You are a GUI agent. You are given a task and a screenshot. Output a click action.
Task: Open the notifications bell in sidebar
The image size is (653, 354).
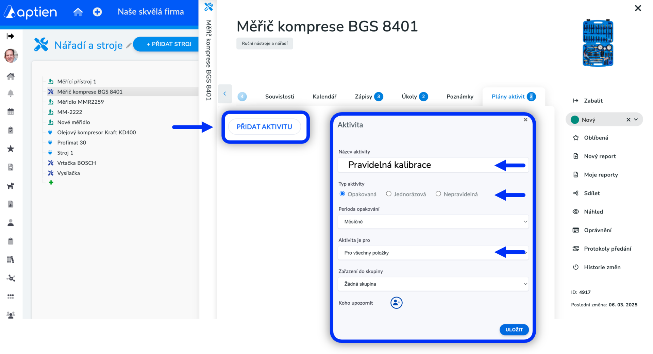point(11,93)
